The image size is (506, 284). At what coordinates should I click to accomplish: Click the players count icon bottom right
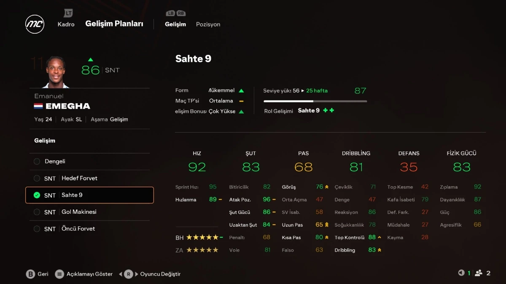(x=478, y=273)
